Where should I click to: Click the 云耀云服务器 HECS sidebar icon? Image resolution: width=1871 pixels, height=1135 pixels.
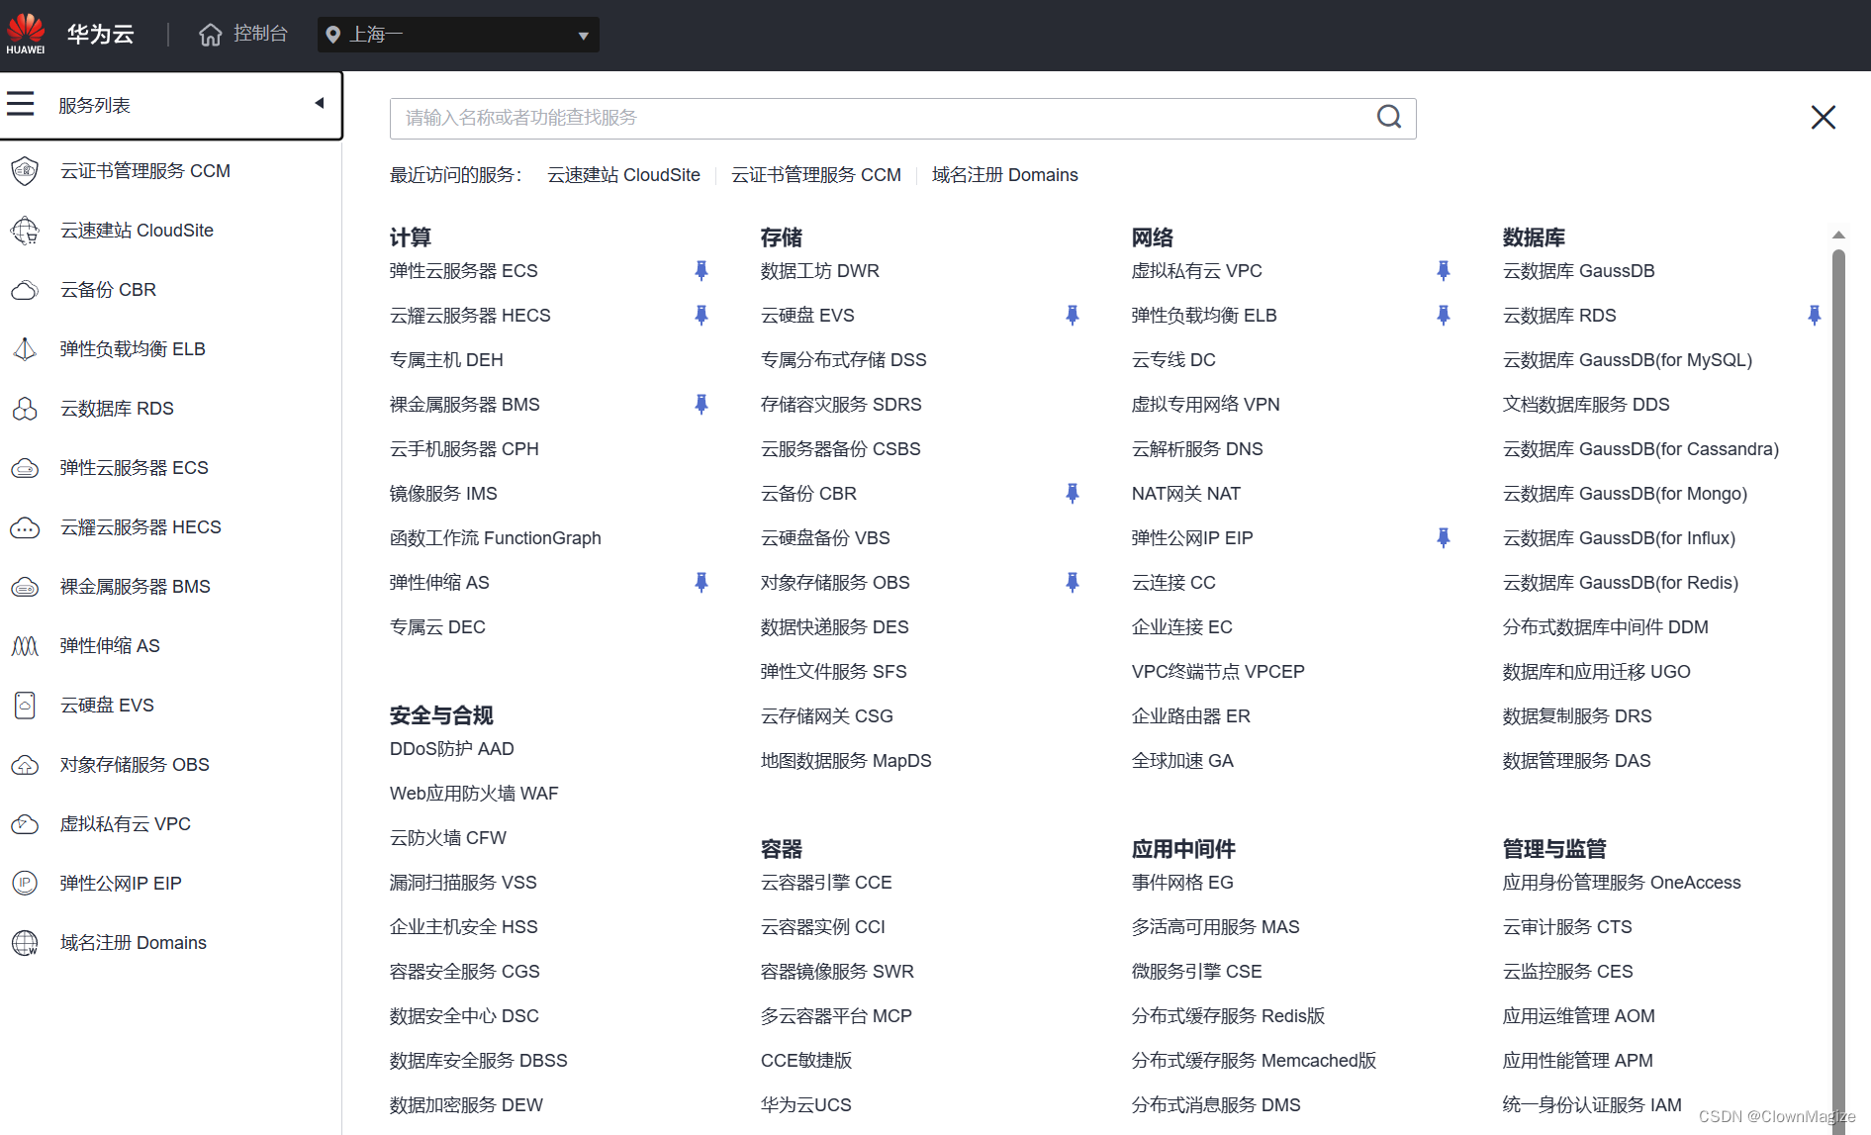[x=25, y=527]
